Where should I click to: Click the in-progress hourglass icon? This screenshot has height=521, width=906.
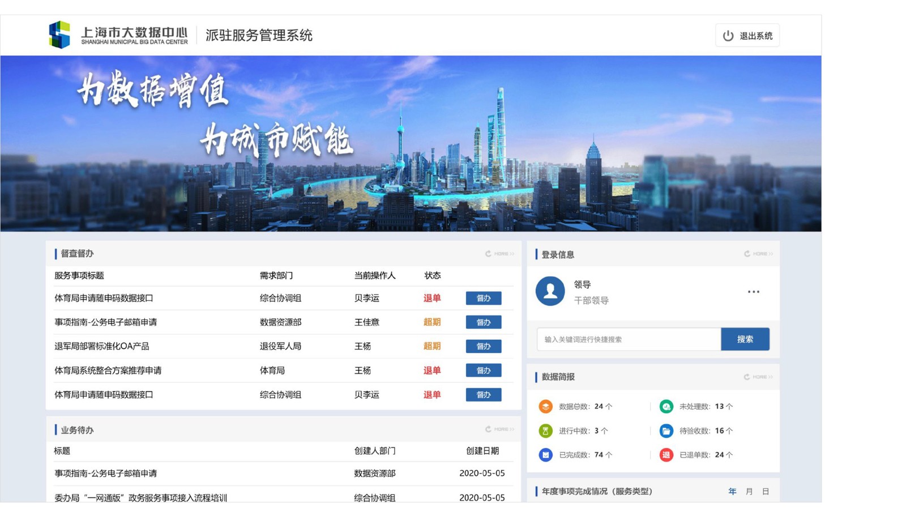point(545,431)
